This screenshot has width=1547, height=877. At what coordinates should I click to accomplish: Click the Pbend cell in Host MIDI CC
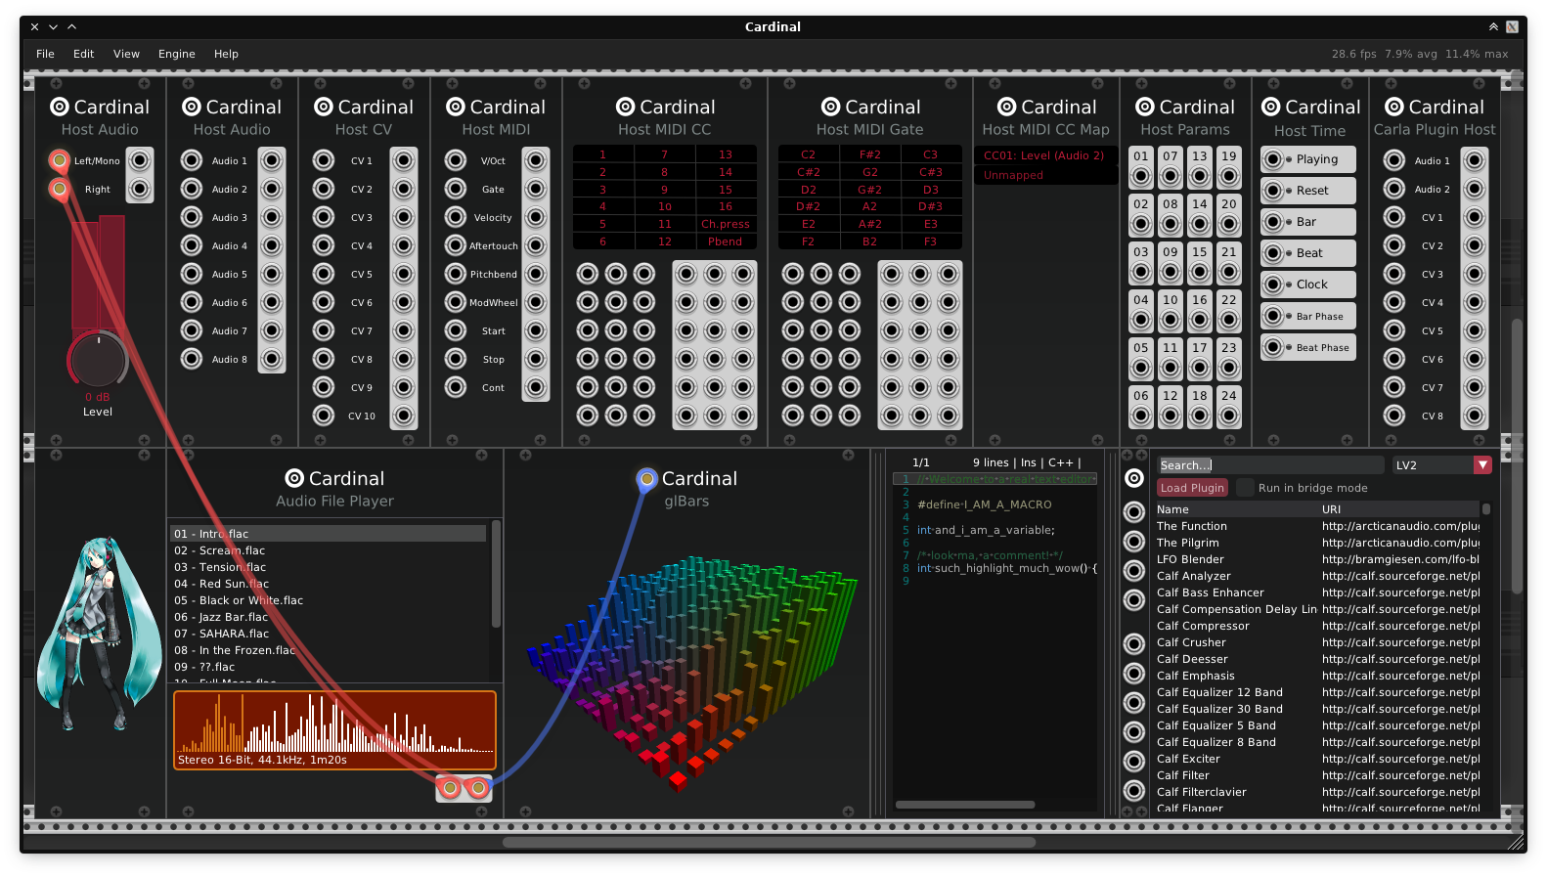pos(725,241)
